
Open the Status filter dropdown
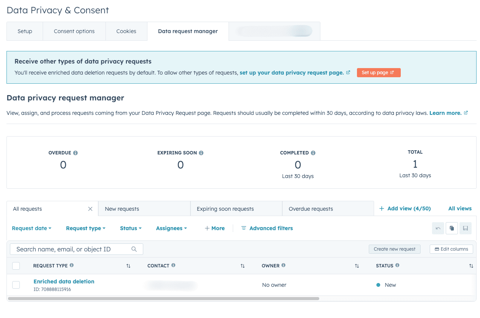click(130, 228)
